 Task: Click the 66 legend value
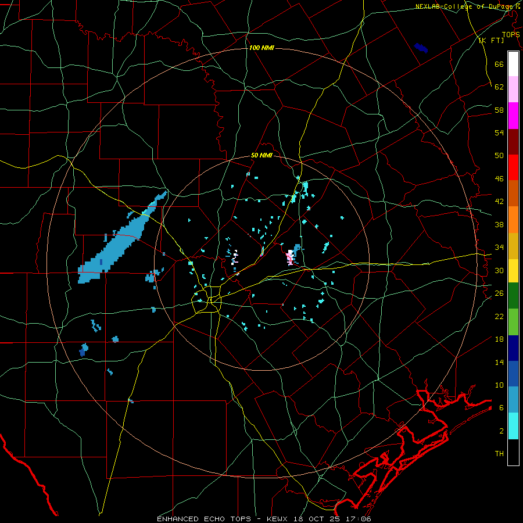click(x=499, y=64)
